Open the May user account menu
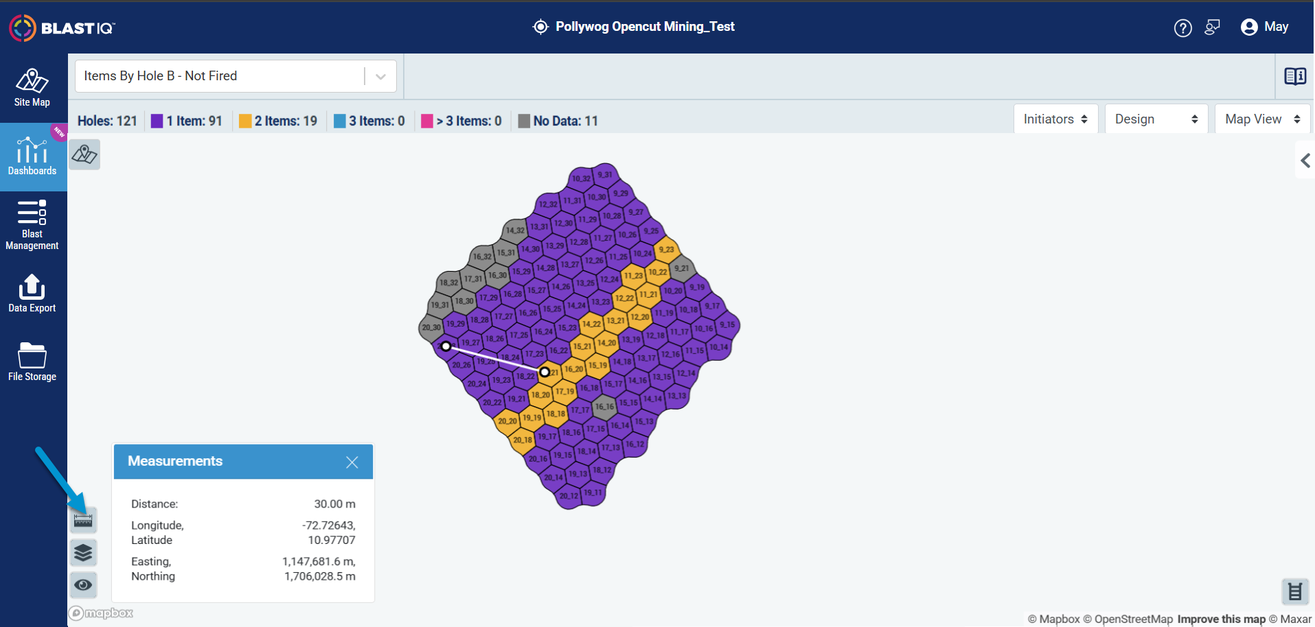1315x627 pixels. pyautogui.click(x=1264, y=27)
